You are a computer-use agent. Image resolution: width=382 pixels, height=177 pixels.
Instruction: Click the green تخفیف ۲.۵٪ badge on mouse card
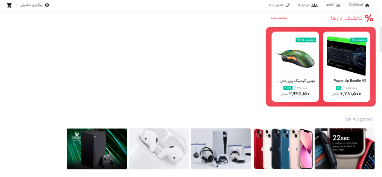click(x=306, y=39)
